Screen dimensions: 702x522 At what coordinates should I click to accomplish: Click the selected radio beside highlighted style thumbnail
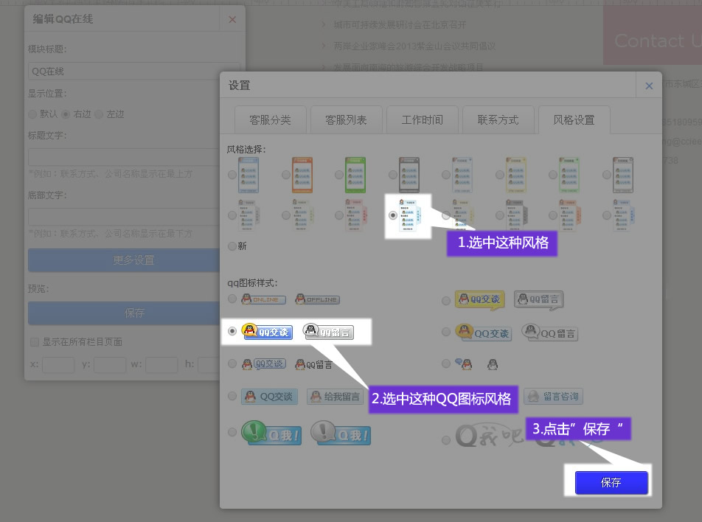[x=392, y=215]
